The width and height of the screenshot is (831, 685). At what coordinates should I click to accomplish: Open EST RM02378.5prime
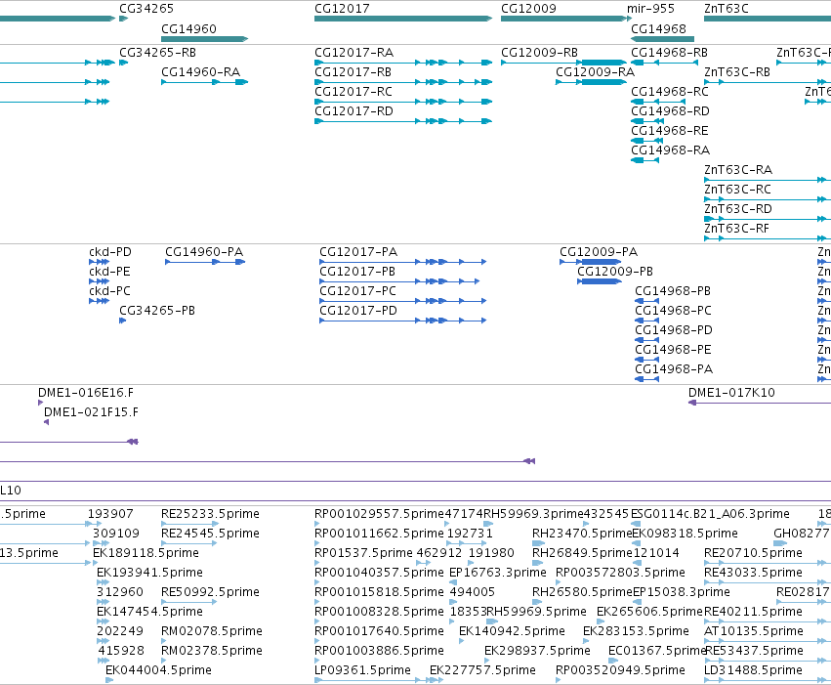tap(212, 651)
